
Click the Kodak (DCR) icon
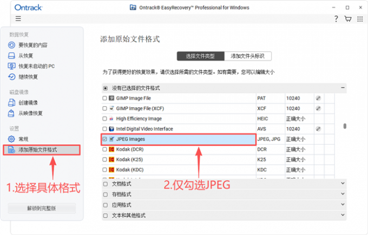click(x=111, y=149)
